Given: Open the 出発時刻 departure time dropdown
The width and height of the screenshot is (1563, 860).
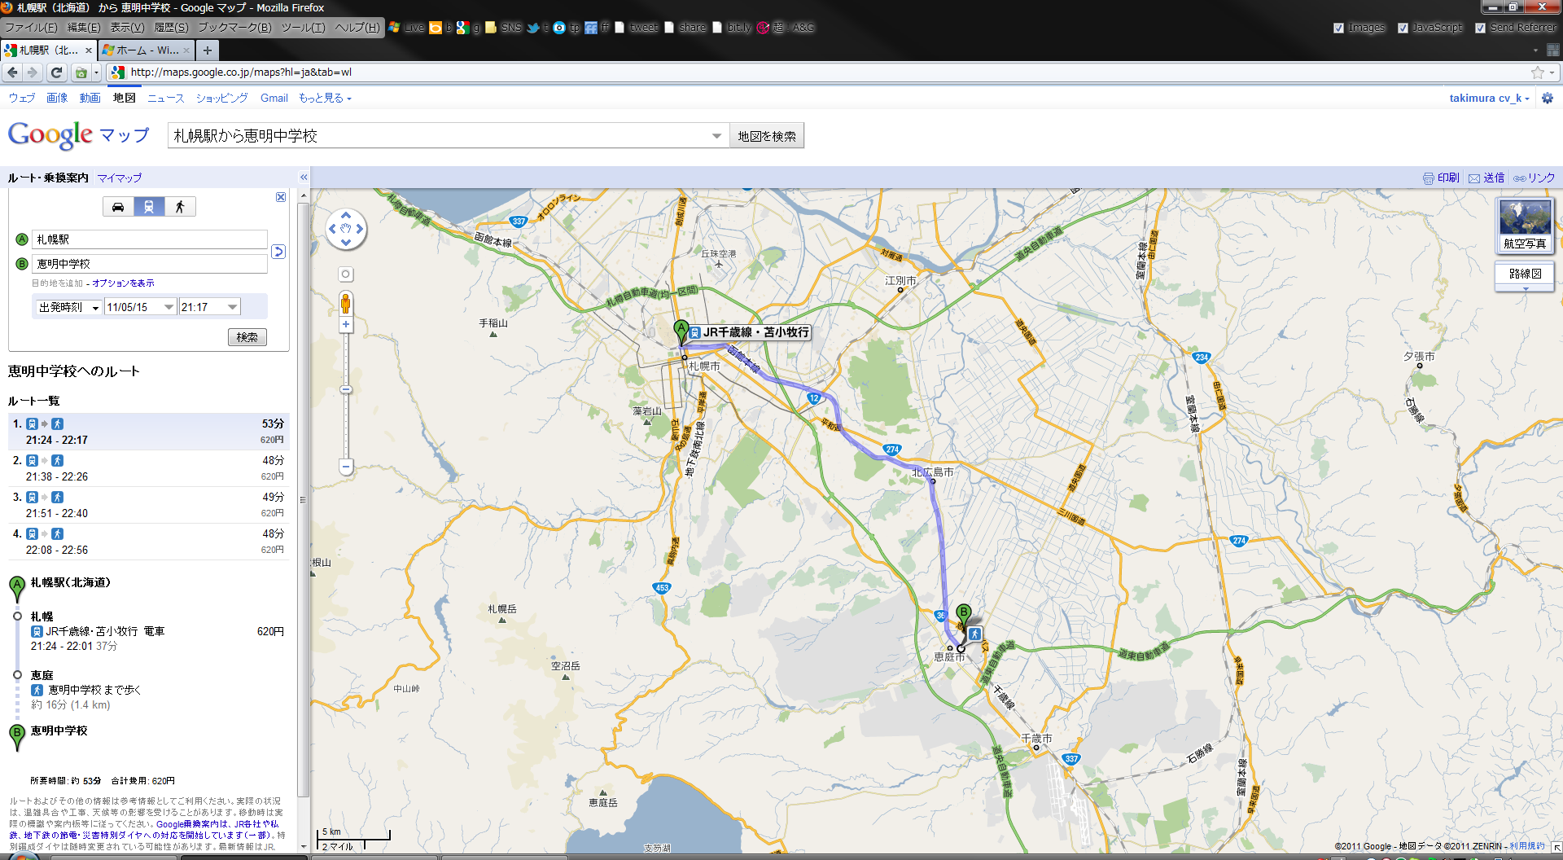Looking at the screenshot, I should click(x=68, y=307).
